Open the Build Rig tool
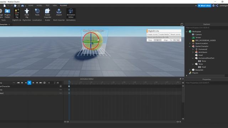 [x=27, y=14]
